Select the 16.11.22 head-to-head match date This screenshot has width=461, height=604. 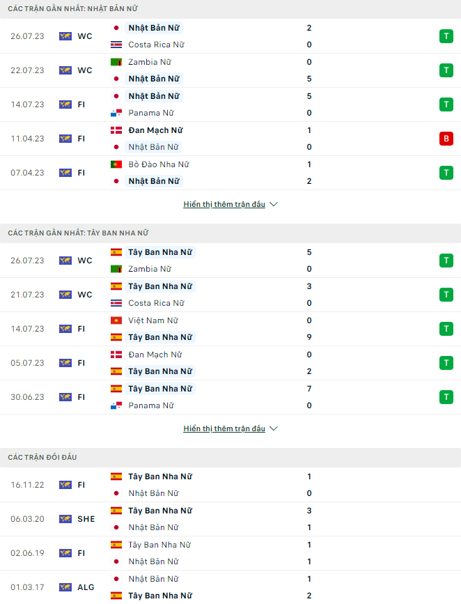pyautogui.click(x=27, y=485)
